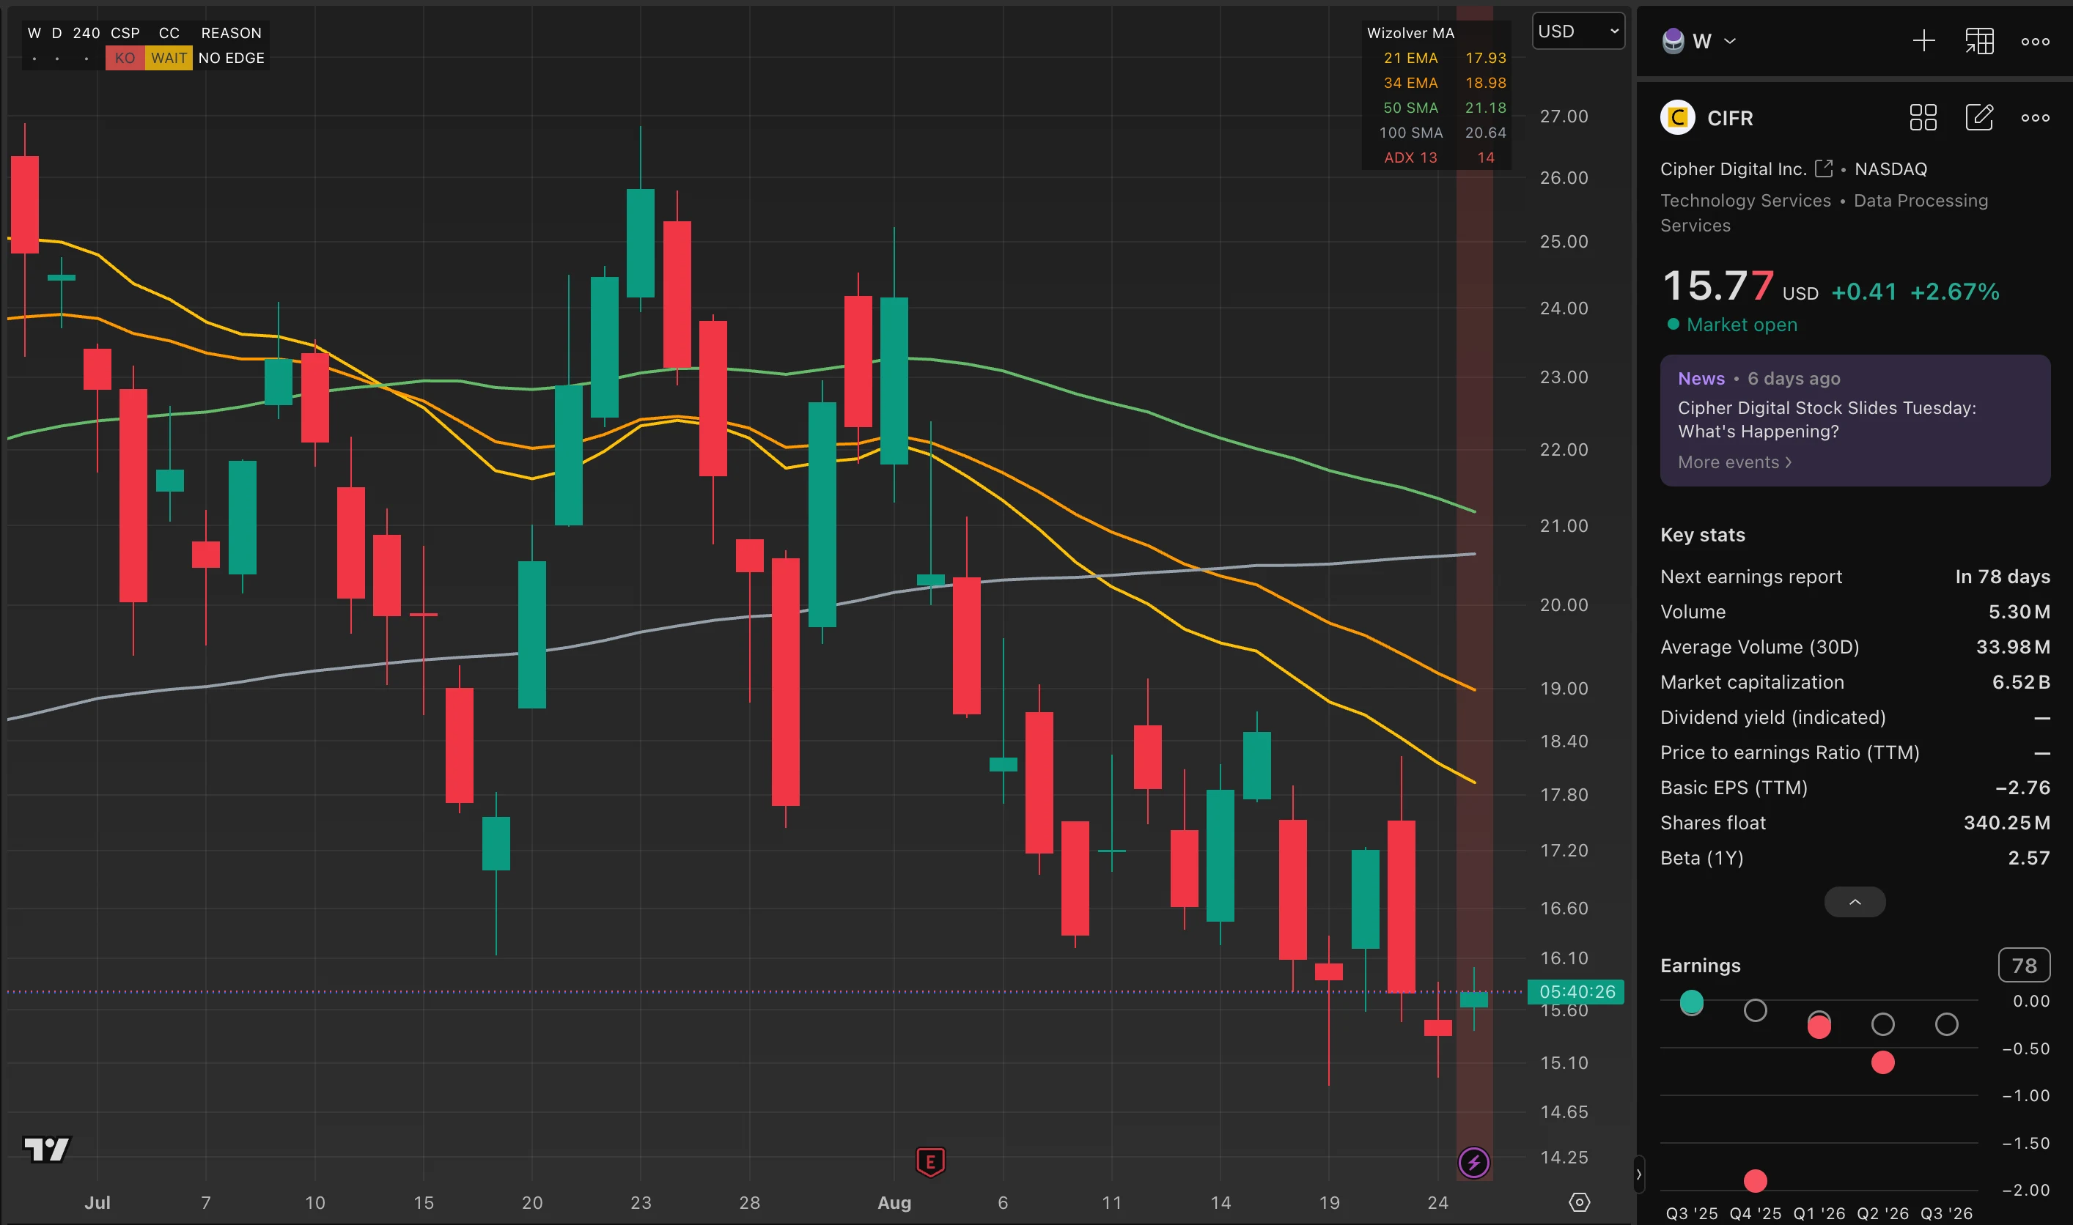This screenshot has height=1225, width=2073.
Task: Open the Cipher Digital Stock Slides news
Action: pyautogui.click(x=1827, y=419)
